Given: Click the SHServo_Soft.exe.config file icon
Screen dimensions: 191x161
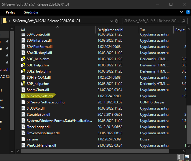Looking at the screenshot, I should [x=23, y=102].
